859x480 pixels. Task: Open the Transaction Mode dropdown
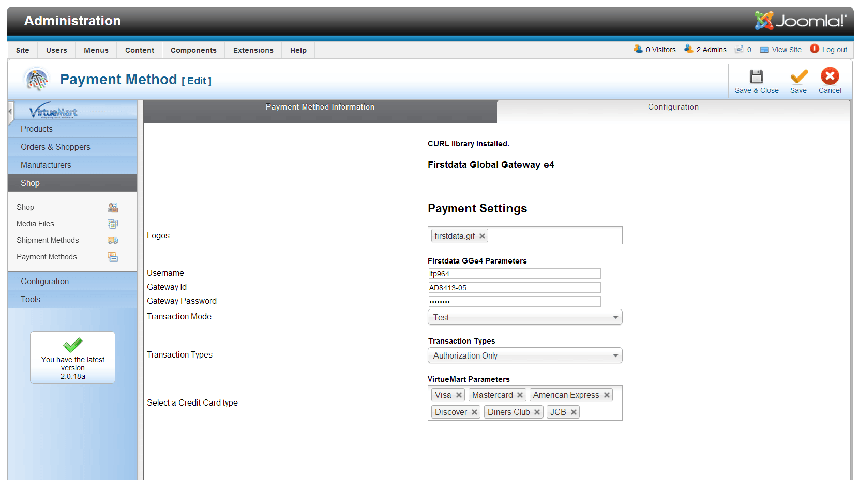tap(525, 317)
